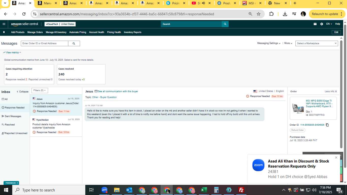This screenshot has width=347, height=195.
Task: Open the settings gear icon in header
Action: pos(322,24)
